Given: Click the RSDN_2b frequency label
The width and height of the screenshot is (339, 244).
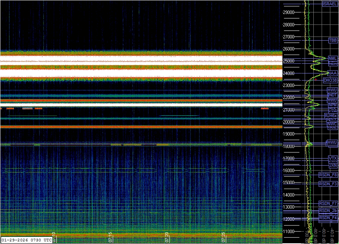Looking at the screenshot, I should (x=328, y=210).
